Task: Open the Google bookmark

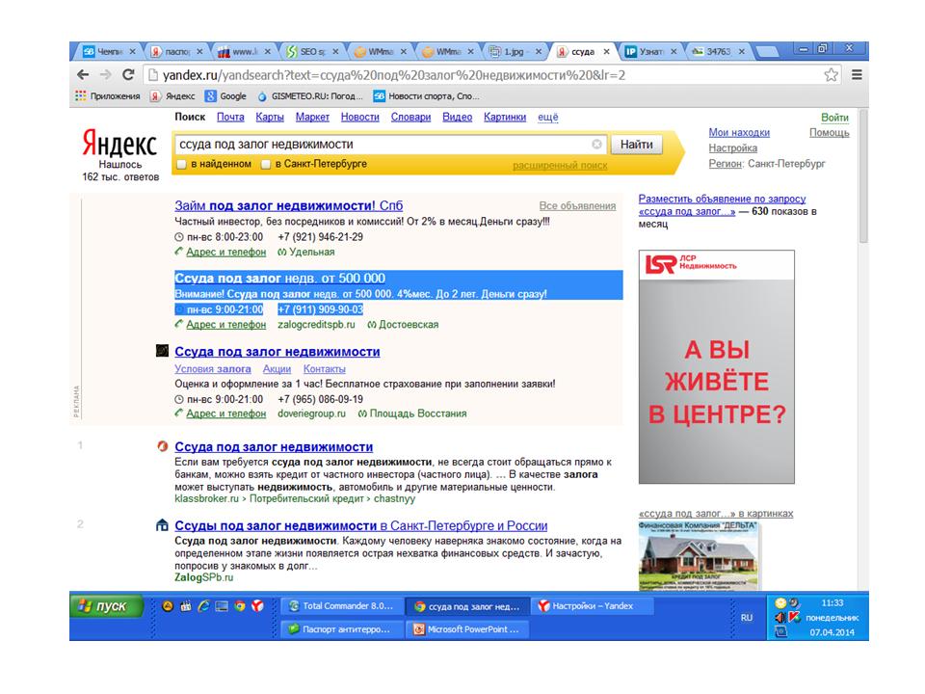Action: point(225,96)
